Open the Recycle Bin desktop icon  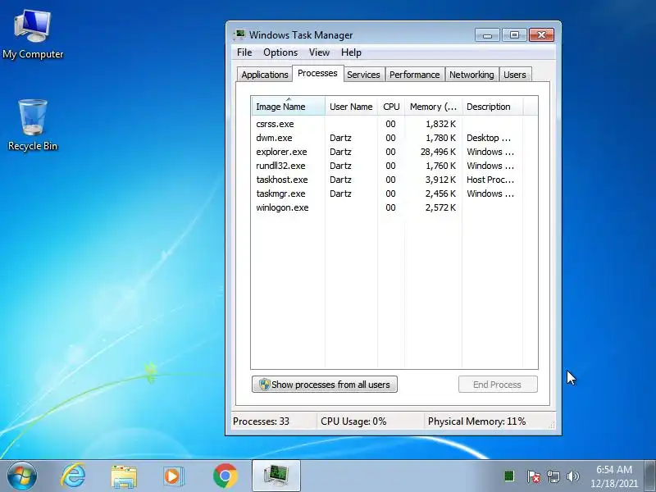[33, 125]
